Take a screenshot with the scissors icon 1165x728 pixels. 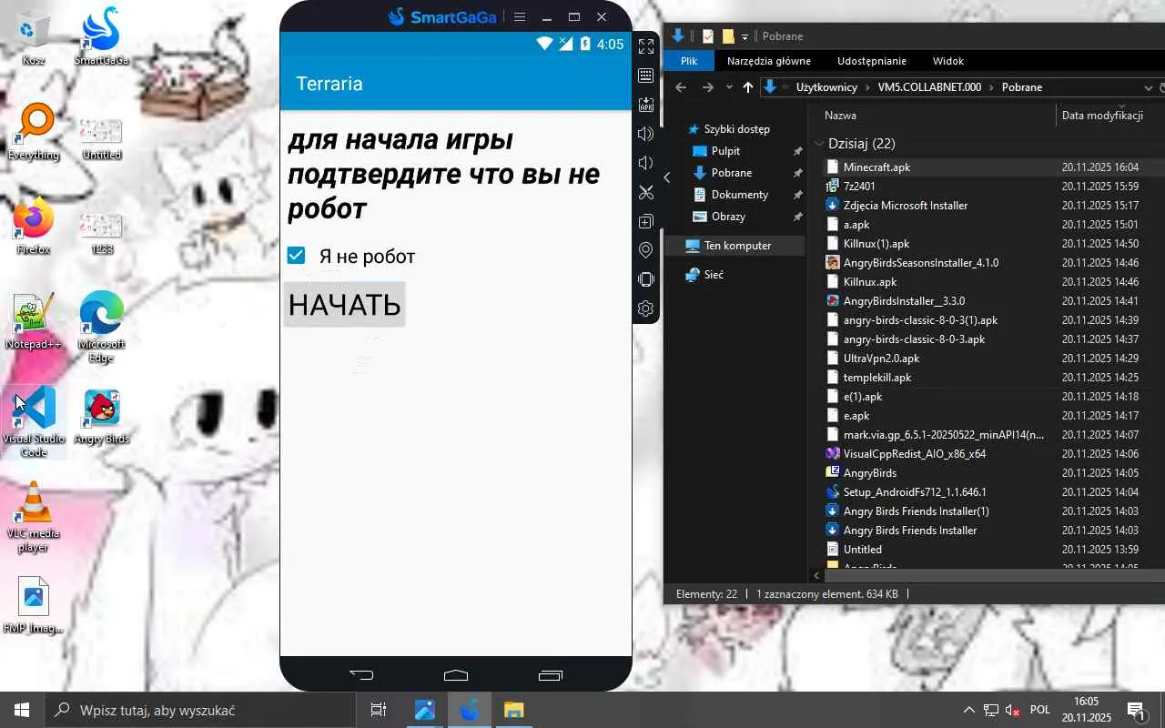coord(646,192)
